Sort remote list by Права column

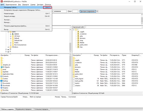126,55
